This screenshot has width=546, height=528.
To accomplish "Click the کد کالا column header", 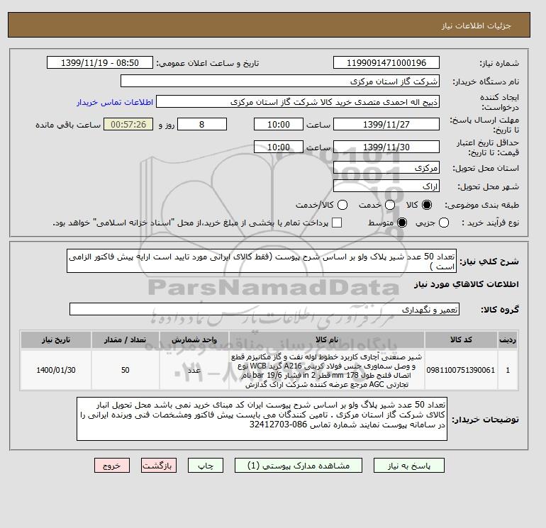I will [461, 339].
